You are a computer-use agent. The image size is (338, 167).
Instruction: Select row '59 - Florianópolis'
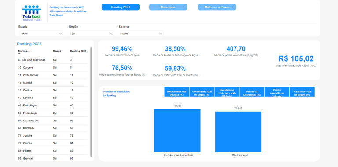pos(53,113)
